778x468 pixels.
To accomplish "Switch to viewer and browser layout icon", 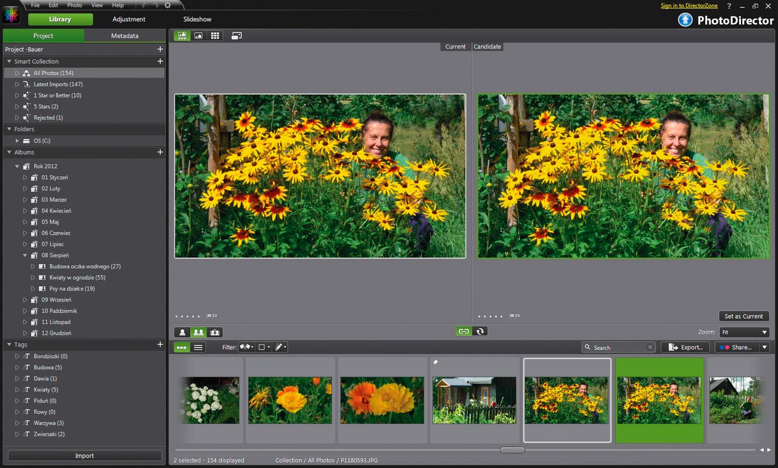I will tap(182, 36).
